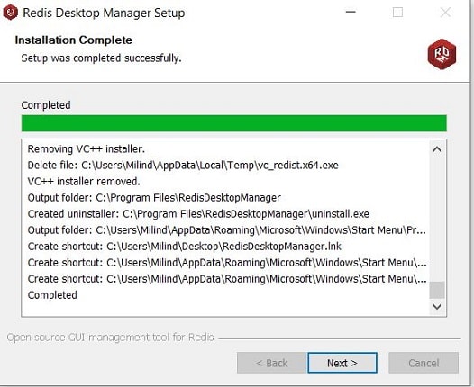
Task: Click the Next > button
Action: tap(342, 363)
